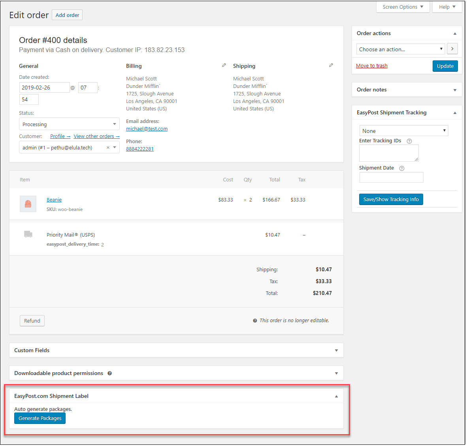Open customer Profile link
467x446 pixels.
[60, 136]
